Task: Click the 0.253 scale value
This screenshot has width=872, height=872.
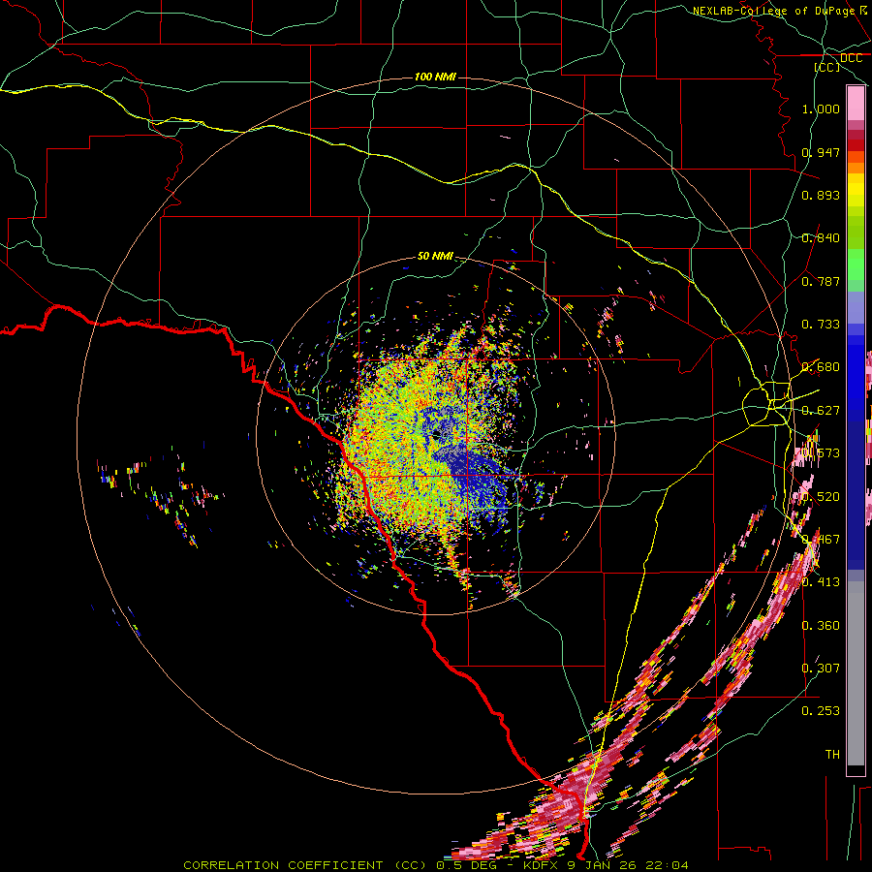Action: pos(821,711)
